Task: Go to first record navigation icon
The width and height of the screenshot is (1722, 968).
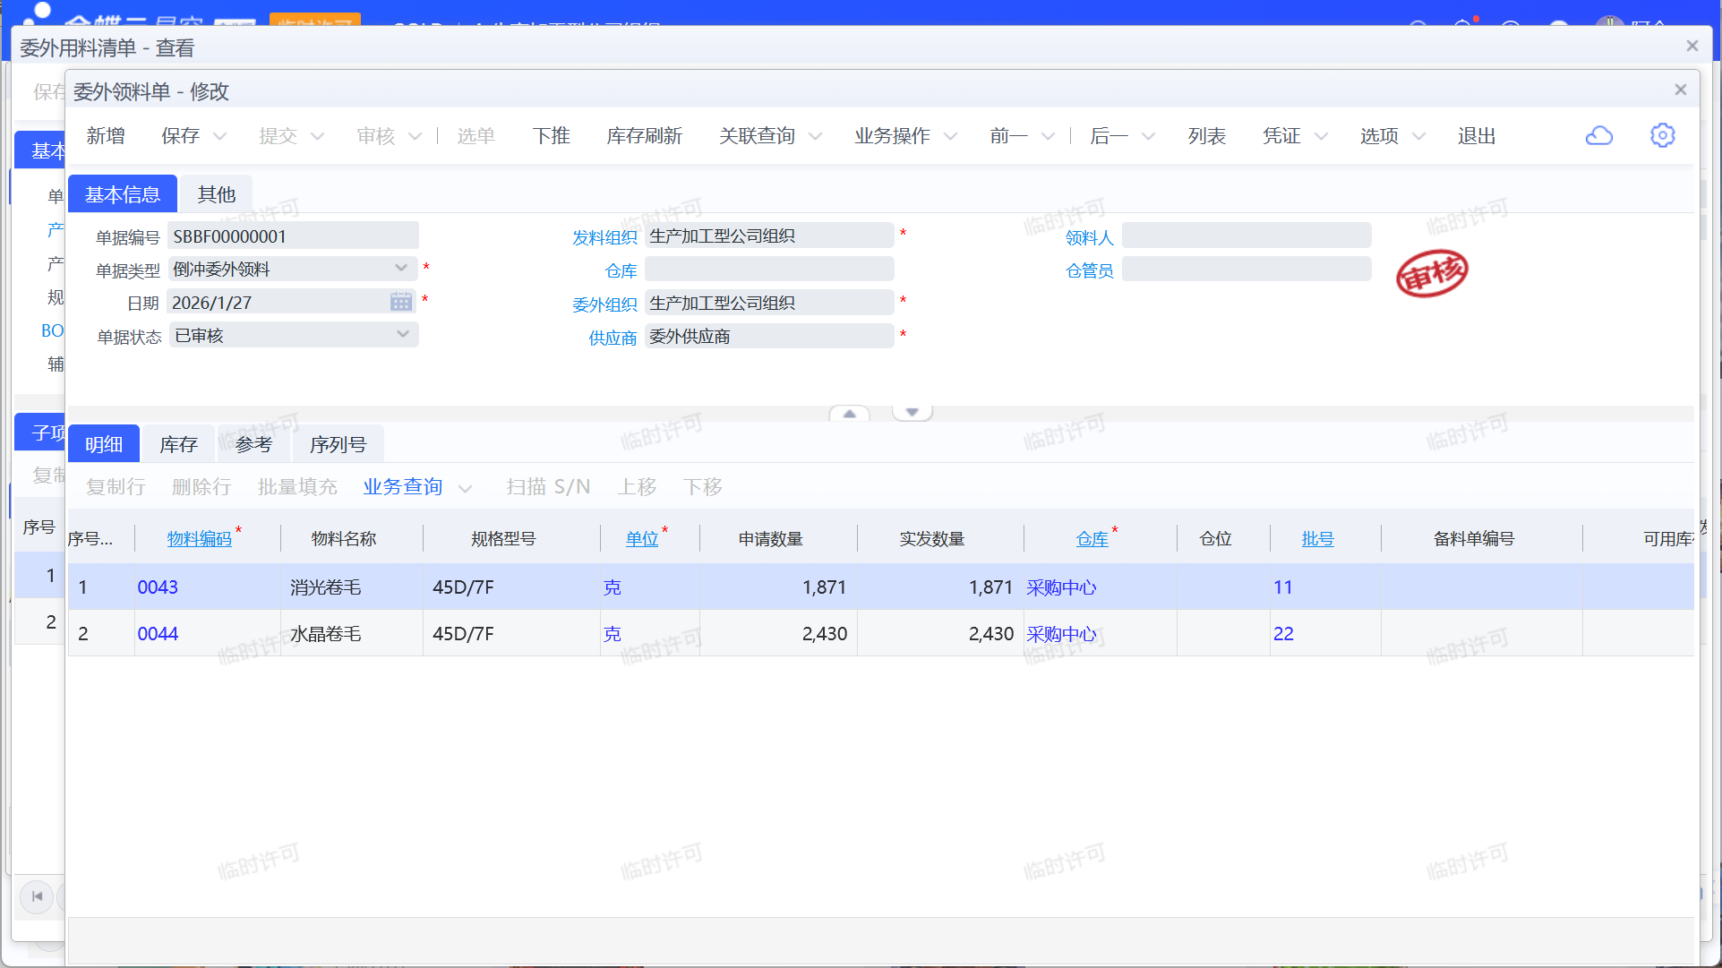Action: point(37,895)
